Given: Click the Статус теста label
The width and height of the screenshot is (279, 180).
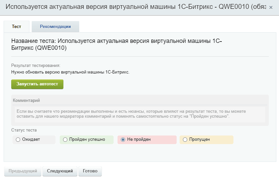Looking at the screenshot, I should [x=24, y=130].
